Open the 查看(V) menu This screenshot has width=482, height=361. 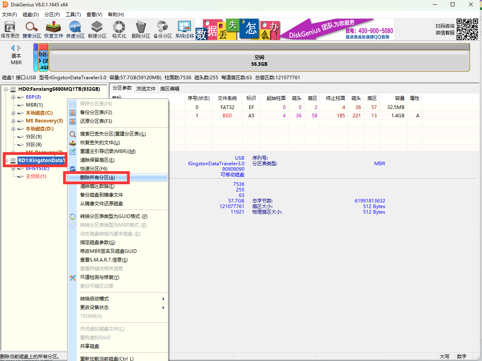pyautogui.click(x=94, y=15)
